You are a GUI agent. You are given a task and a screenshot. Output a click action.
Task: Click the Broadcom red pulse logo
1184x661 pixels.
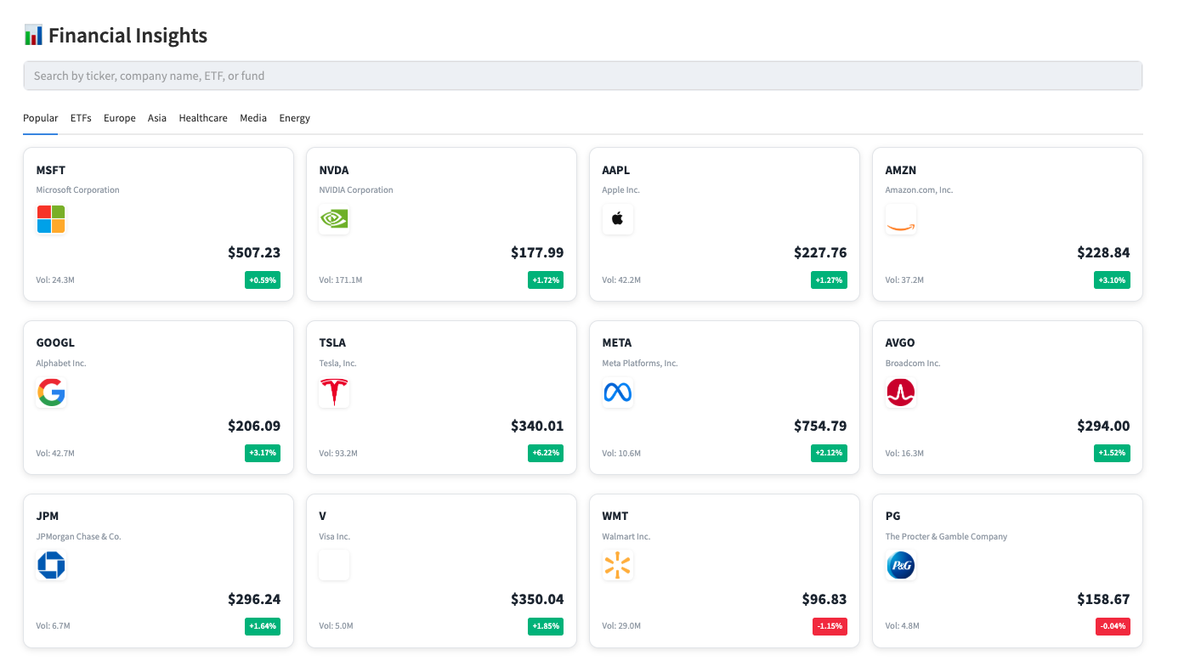(900, 393)
